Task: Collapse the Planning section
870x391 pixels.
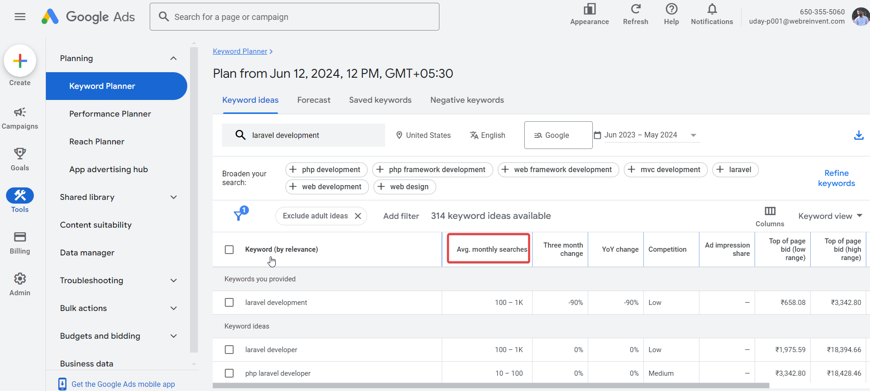Action: (173, 58)
